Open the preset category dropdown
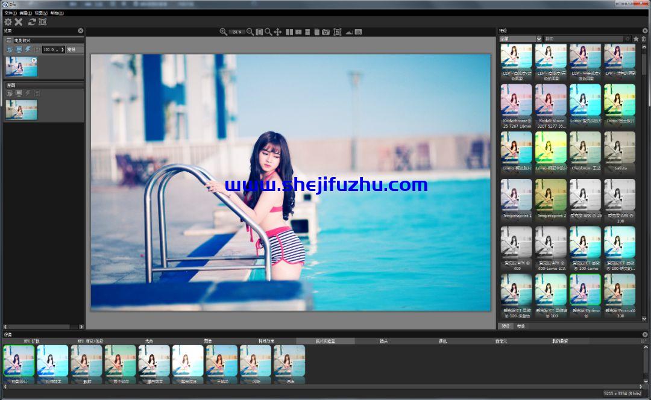Viewport: 651px width, 400px height. (521, 39)
